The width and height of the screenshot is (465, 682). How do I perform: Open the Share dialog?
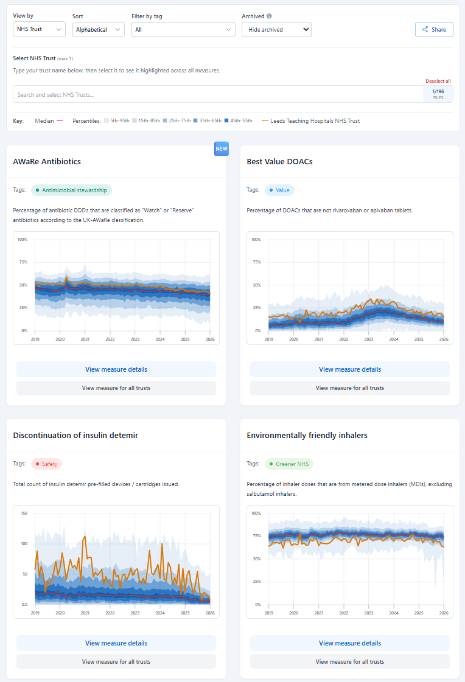433,29
